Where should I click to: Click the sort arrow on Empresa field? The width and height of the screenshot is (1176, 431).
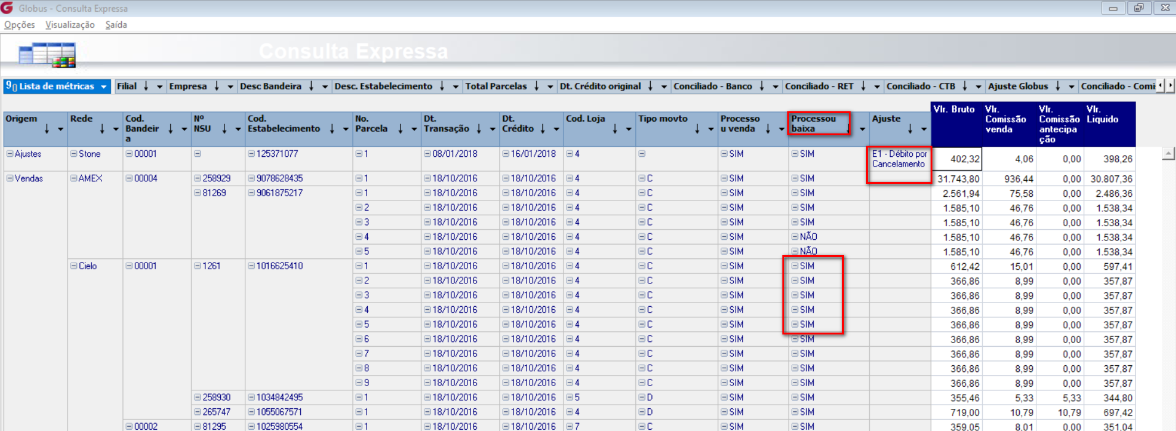[217, 86]
